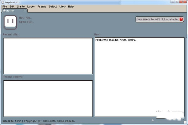The image size is (188, 125).
Task: Close the Home tab
Action: coord(25,11)
